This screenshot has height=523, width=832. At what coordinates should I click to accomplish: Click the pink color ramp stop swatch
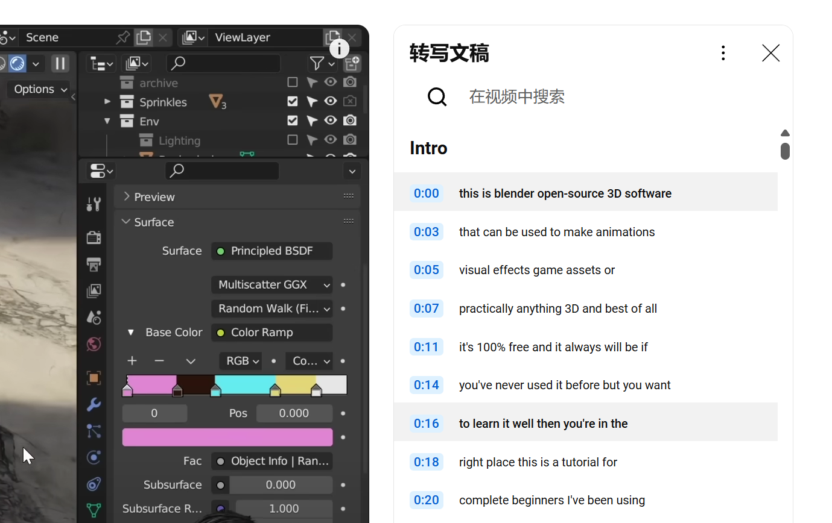click(x=227, y=437)
